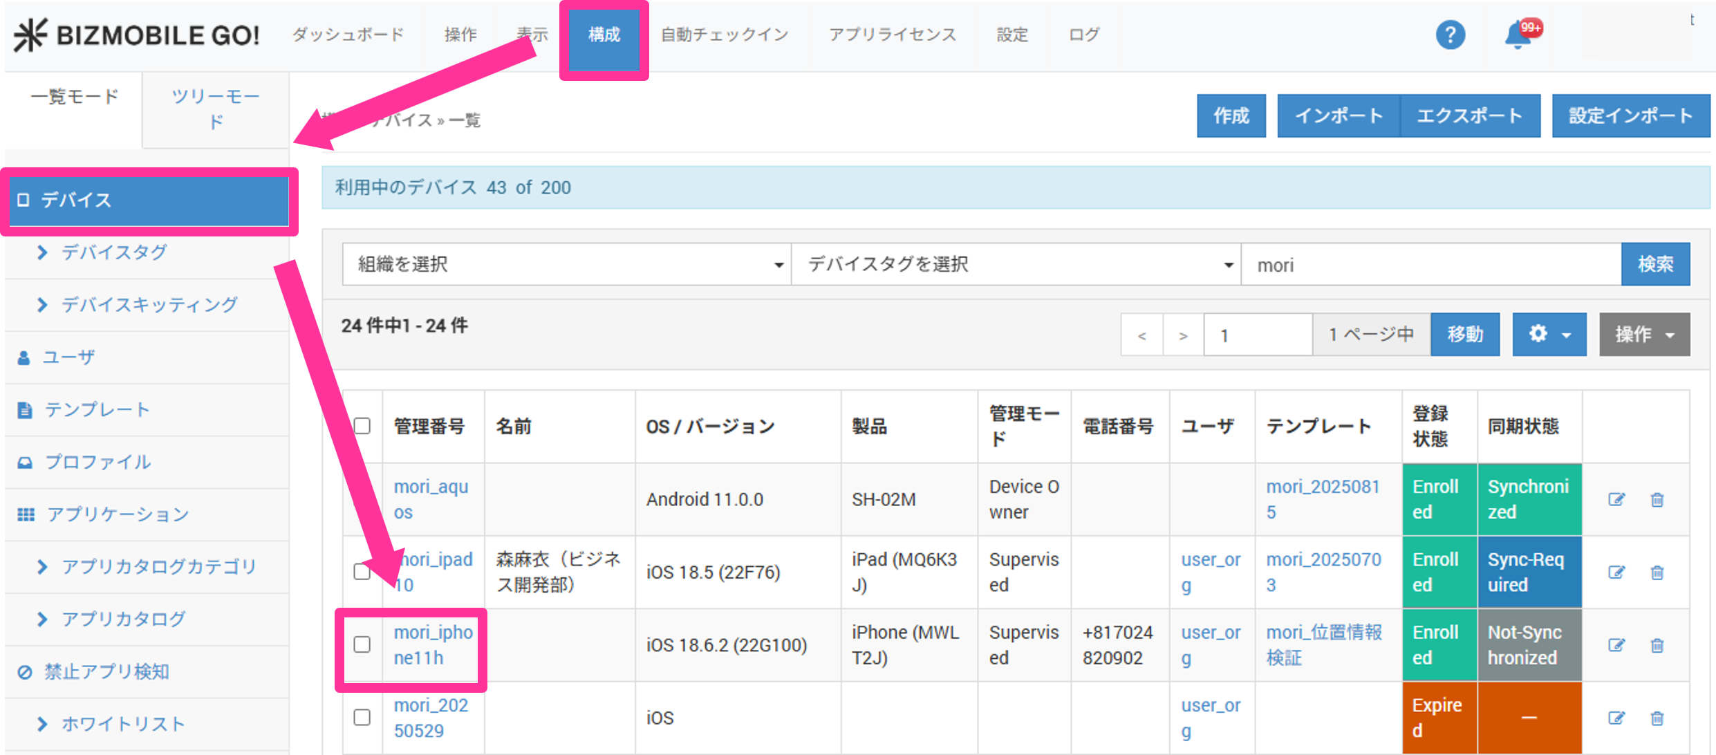Click edit icon for mori_iphone11h row

[x=1616, y=645]
